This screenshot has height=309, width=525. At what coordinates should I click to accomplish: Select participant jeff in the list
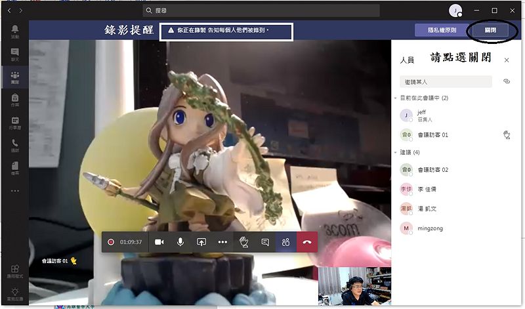pos(456,115)
